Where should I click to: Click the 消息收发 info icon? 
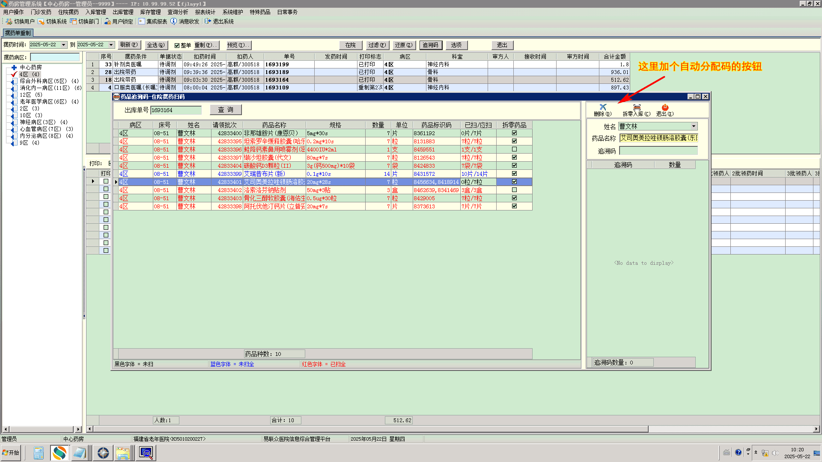[x=173, y=21]
